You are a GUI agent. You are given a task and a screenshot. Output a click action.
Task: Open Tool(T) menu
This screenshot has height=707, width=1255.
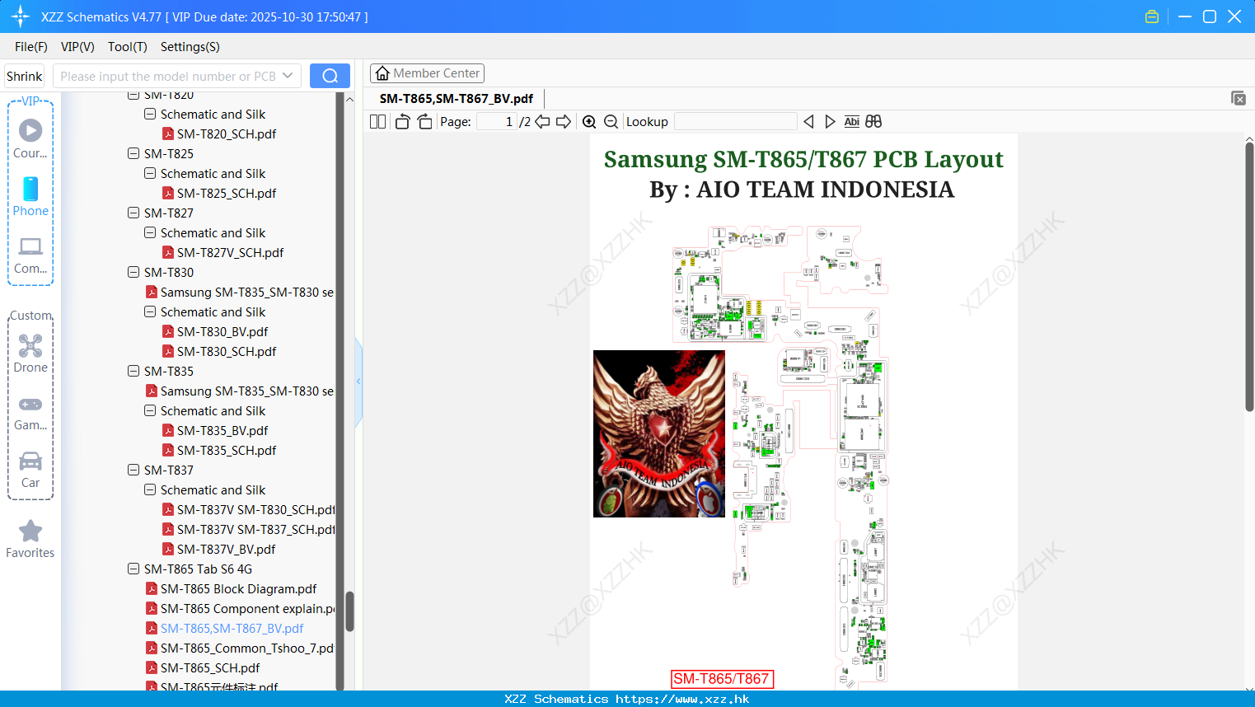(128, 47)
